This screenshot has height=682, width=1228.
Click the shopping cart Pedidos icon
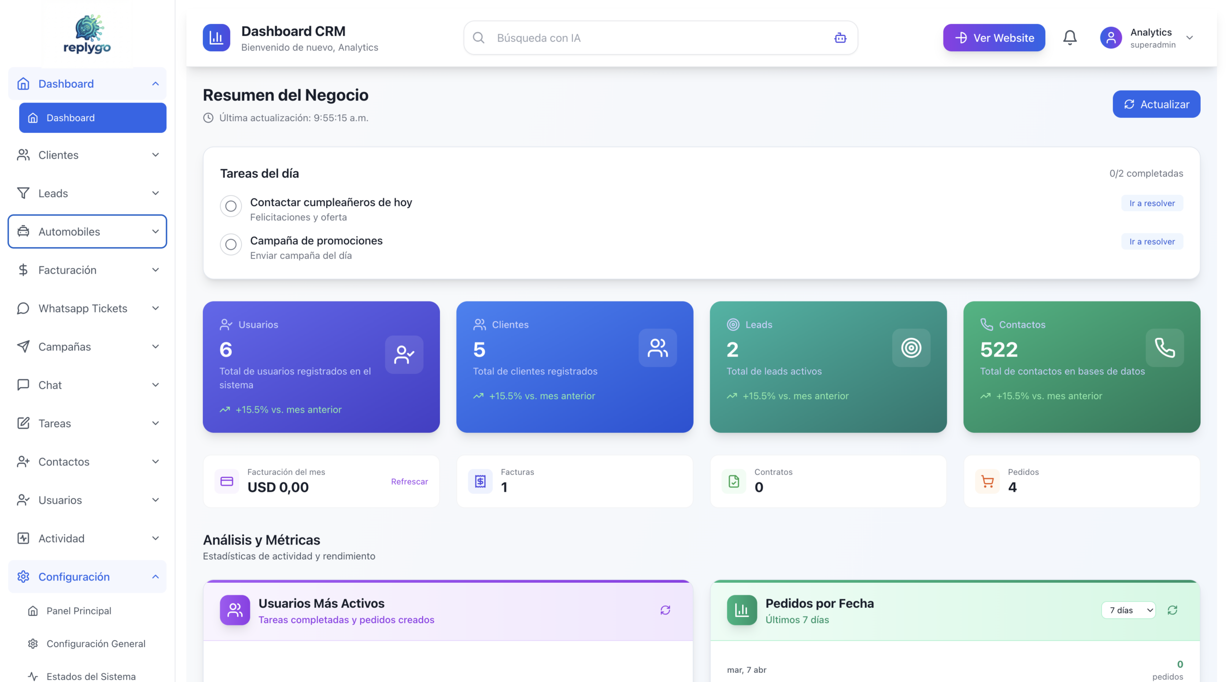[987, 481]
